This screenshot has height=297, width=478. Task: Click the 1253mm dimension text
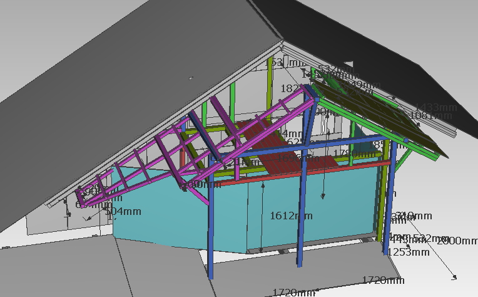coord(408,252)
